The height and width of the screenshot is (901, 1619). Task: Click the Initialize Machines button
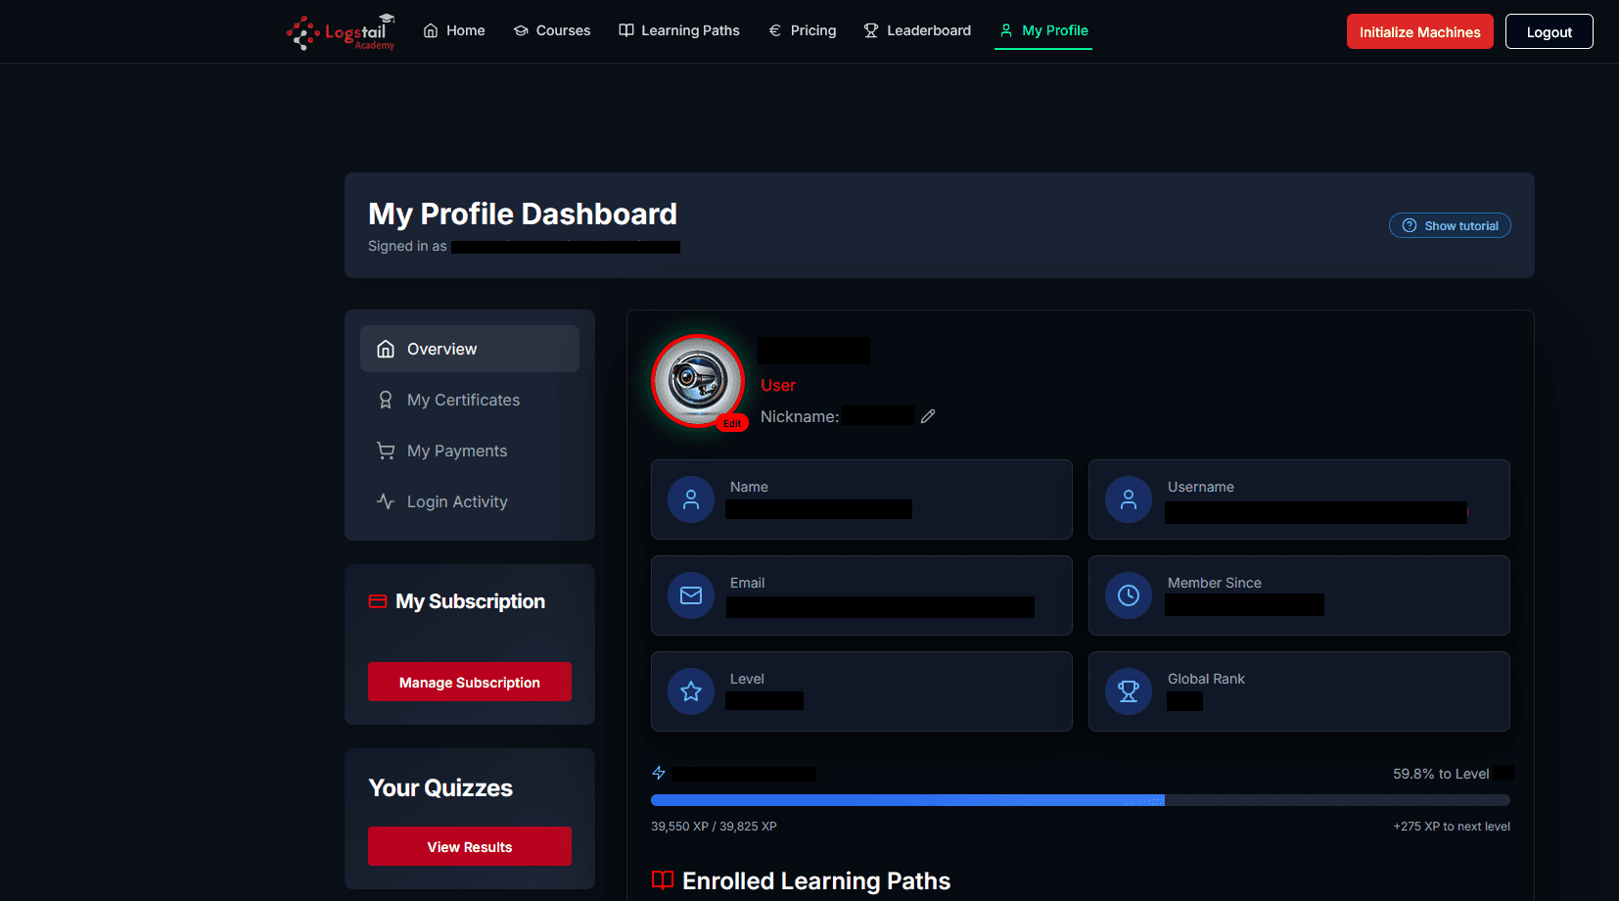coord(1419,31)
